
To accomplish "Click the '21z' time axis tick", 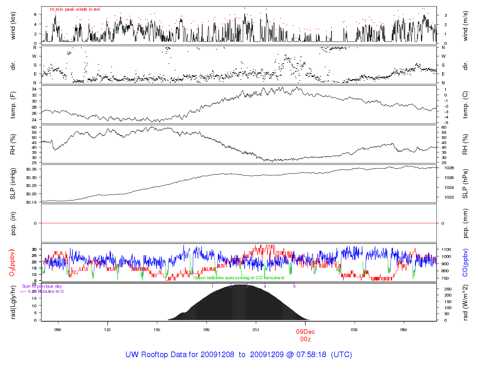I will pos(256,330).
